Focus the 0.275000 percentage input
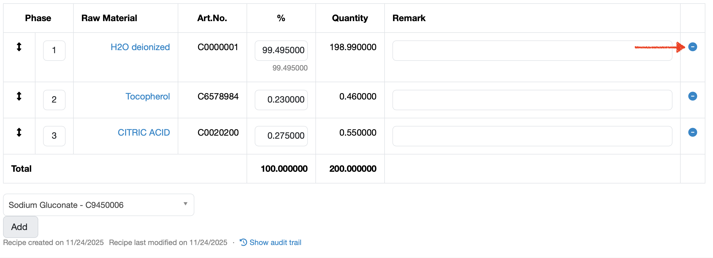The width and height of the screenshot is (713, 258). 281,136
